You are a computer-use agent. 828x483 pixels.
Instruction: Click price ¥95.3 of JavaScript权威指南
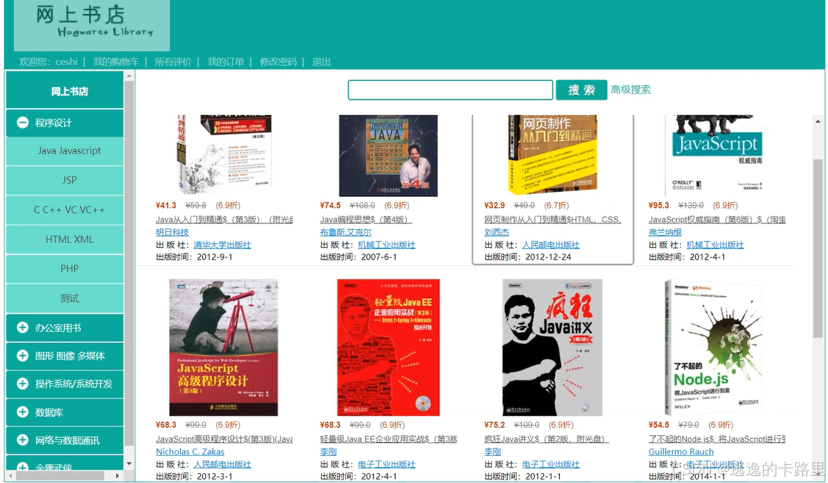(x=659, y=205)
